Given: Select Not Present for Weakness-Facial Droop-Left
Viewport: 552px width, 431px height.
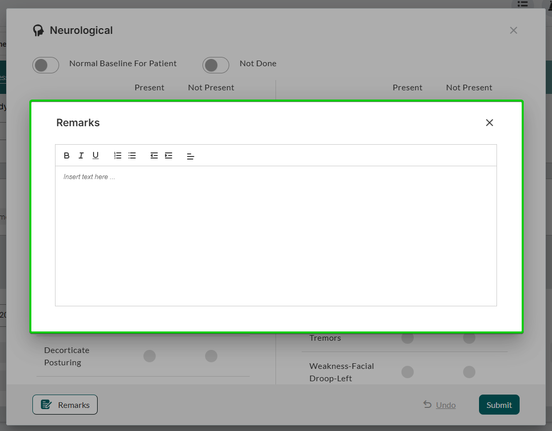Looking at the screenshot, I should (469, 372).
